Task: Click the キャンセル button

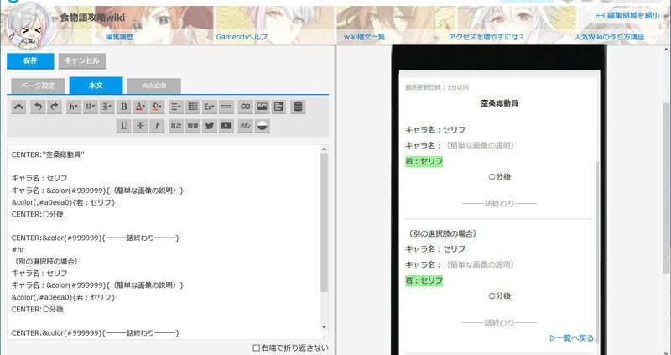Action: 82,60
